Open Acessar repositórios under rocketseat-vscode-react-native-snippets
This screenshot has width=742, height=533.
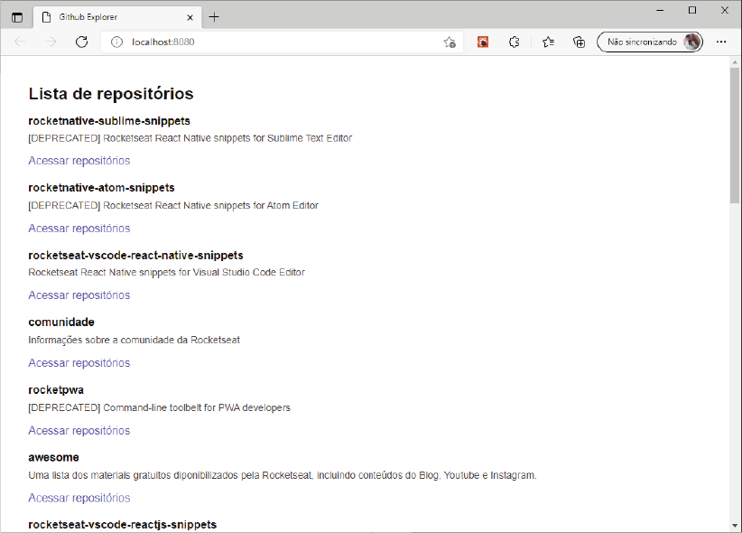tap(79, 295)
